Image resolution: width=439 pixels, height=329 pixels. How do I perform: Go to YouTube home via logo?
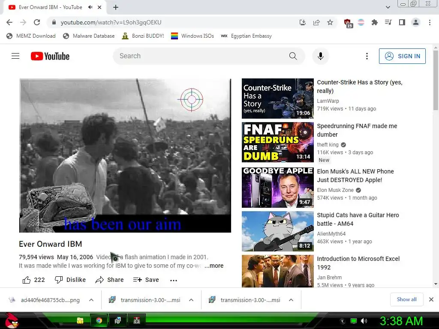50,56
